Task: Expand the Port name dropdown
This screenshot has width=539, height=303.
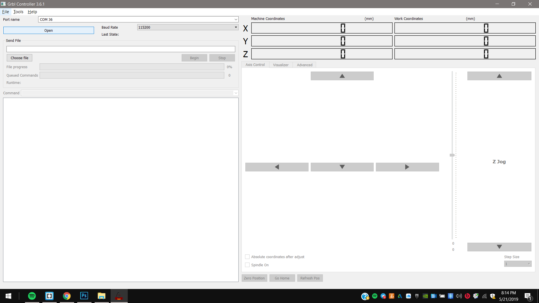Action: point(236,19)
